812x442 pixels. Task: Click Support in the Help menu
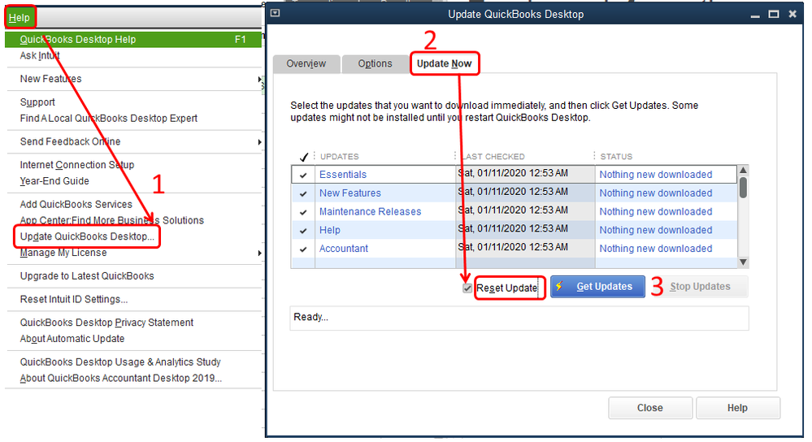[x=37, y=102]
